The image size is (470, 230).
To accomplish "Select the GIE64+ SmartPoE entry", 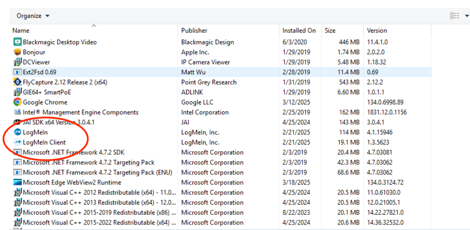I will point(47,92).
